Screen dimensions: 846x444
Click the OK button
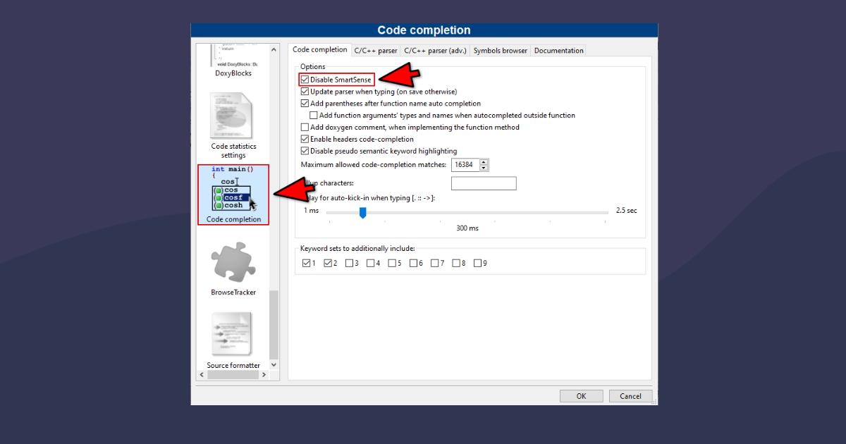point(581,396)
